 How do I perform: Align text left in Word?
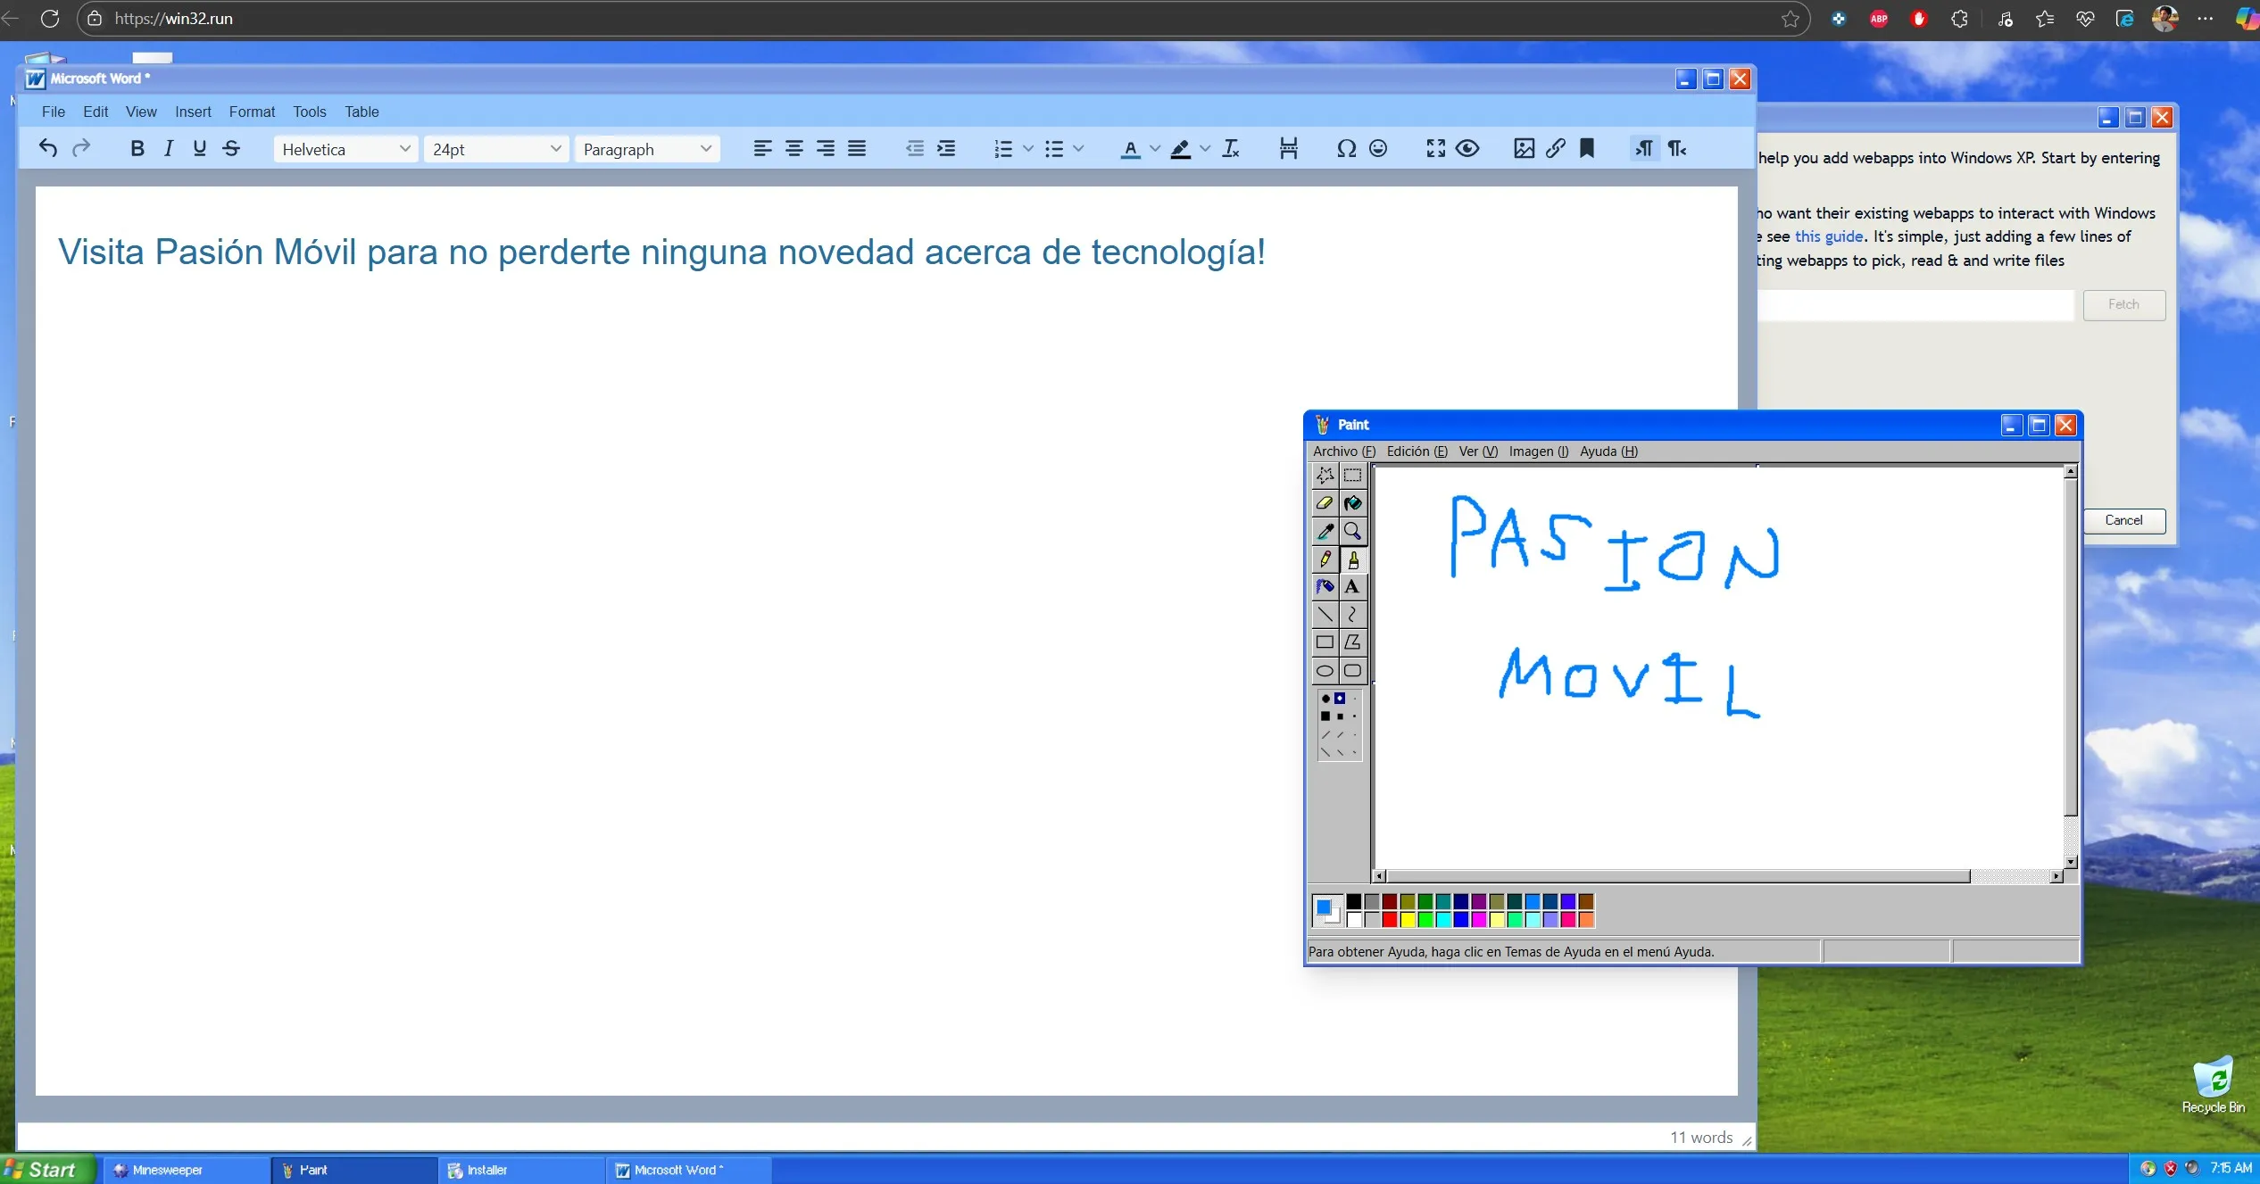[762, 148]
